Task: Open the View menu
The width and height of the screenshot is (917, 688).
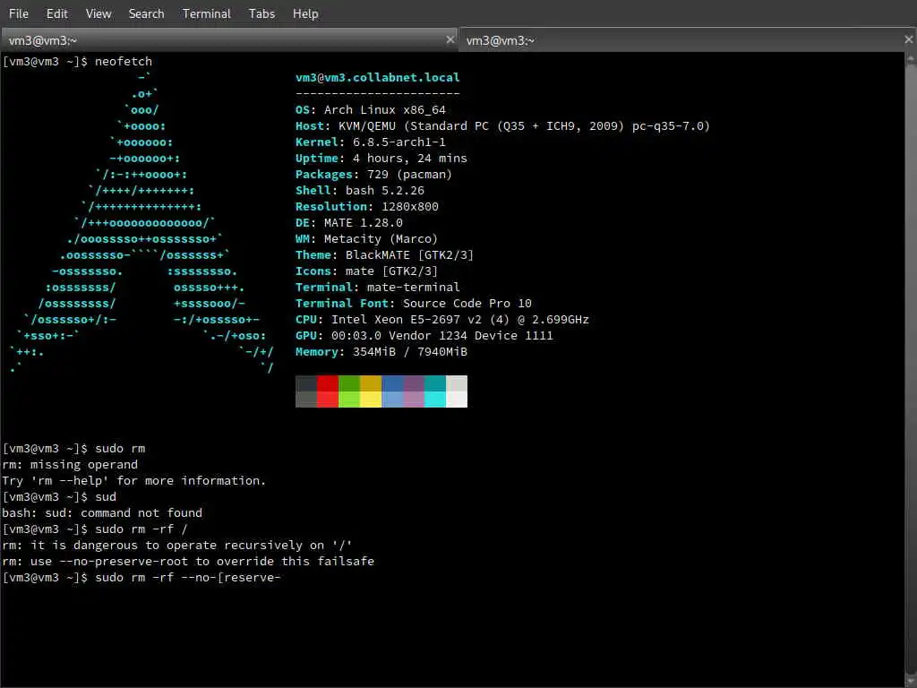Action: click(99, 13)
